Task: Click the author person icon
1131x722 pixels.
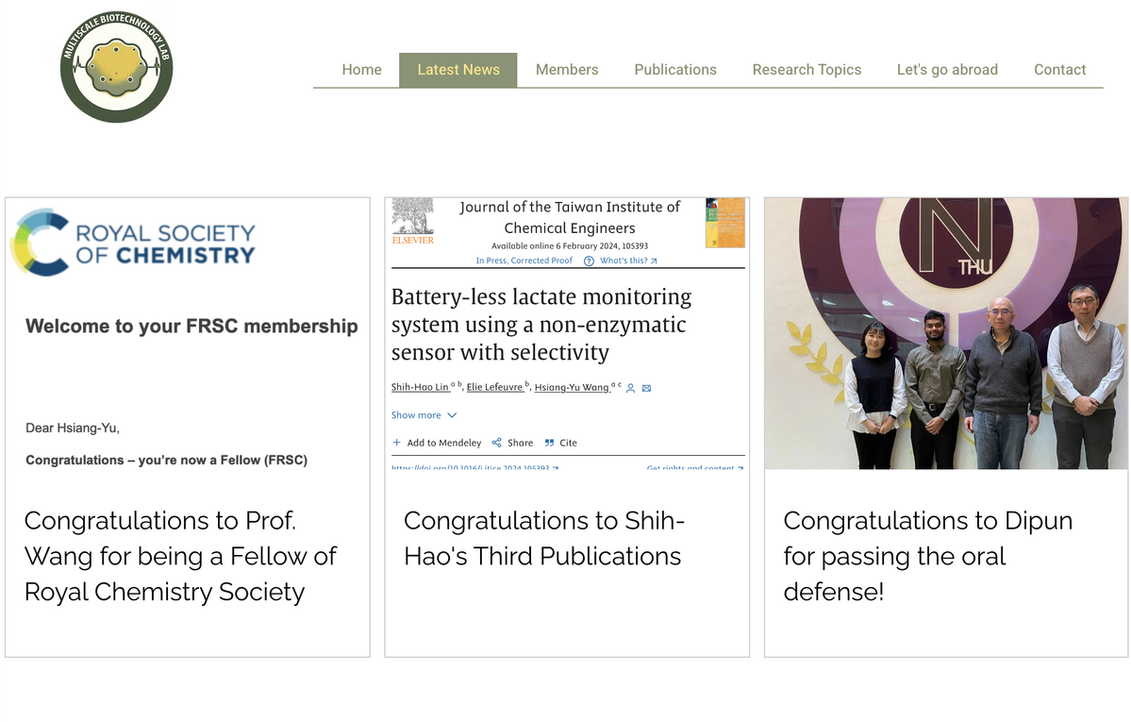Action: (x=631, y=388)
